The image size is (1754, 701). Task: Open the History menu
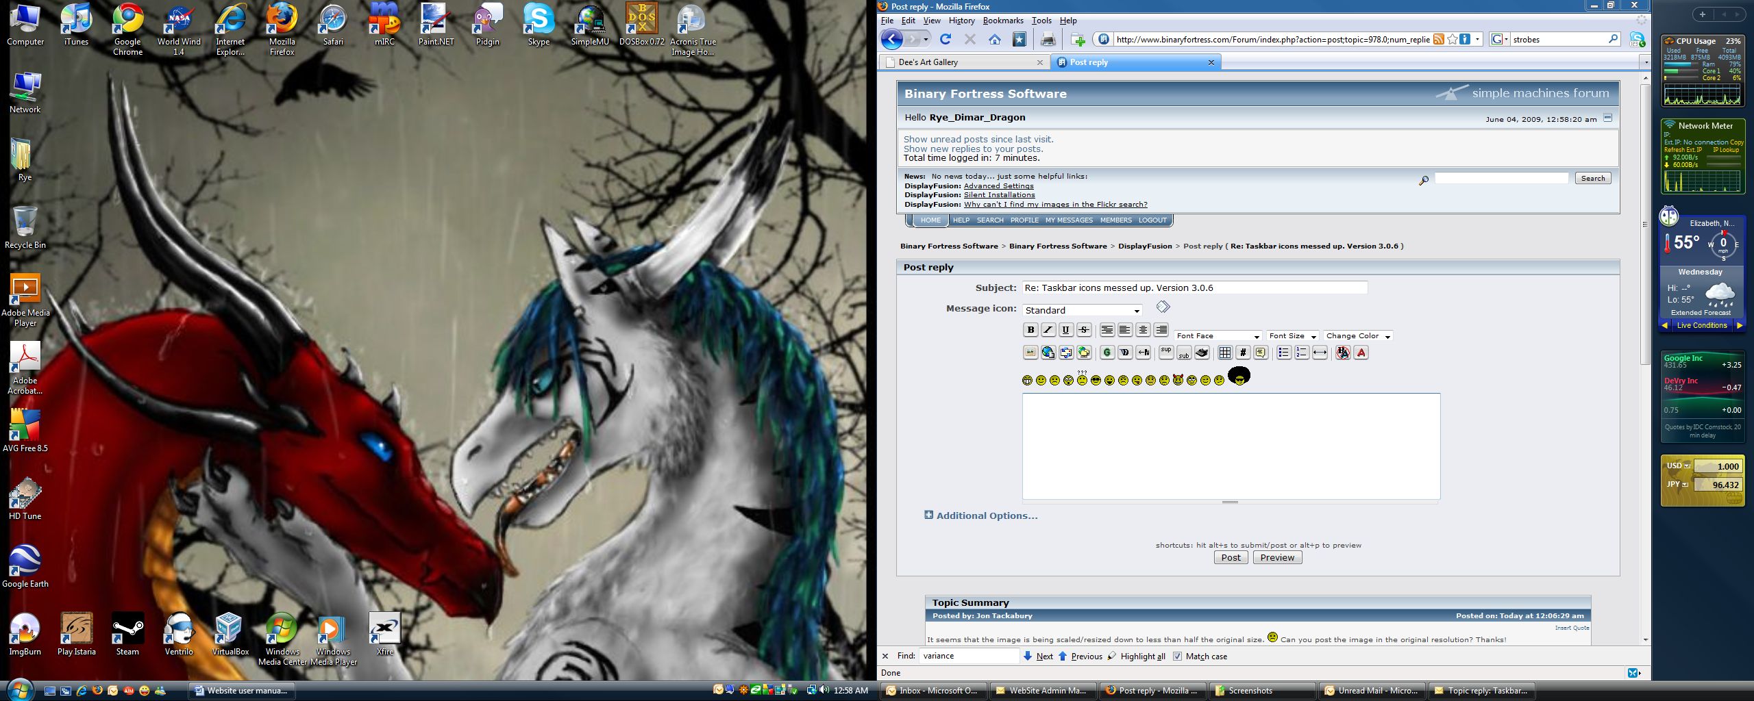pos(961,21)
